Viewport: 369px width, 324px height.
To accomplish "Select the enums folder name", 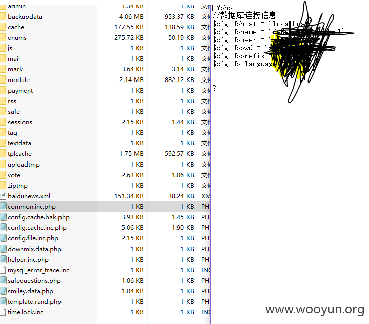I will point(17,38).
